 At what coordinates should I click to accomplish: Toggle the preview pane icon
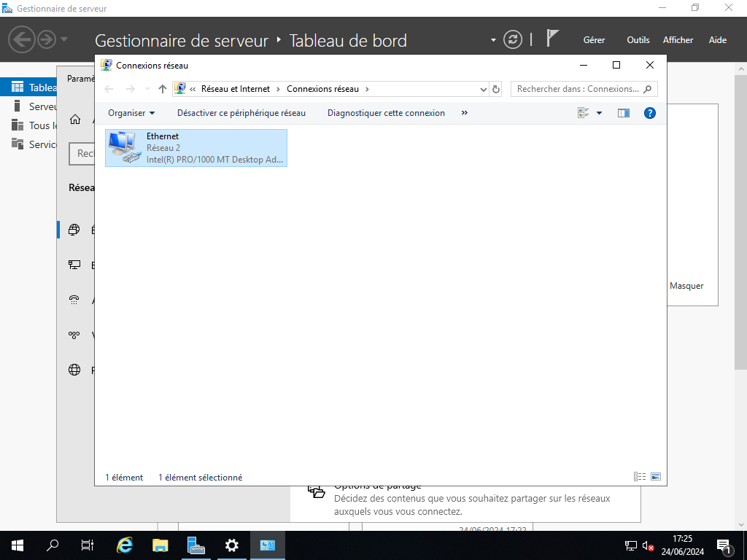[x=623, y=113]
